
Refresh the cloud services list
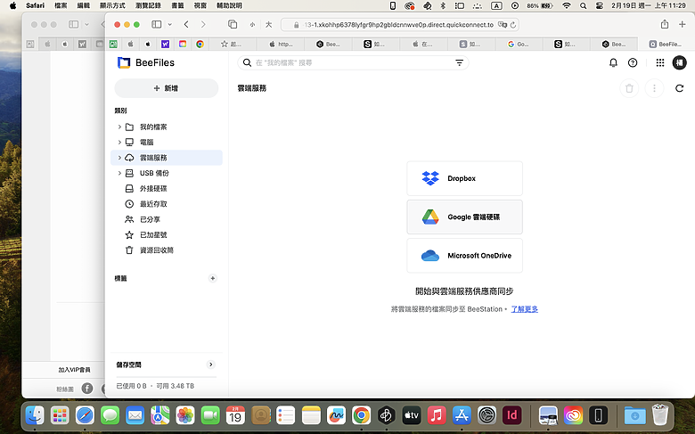coord(679,88)
